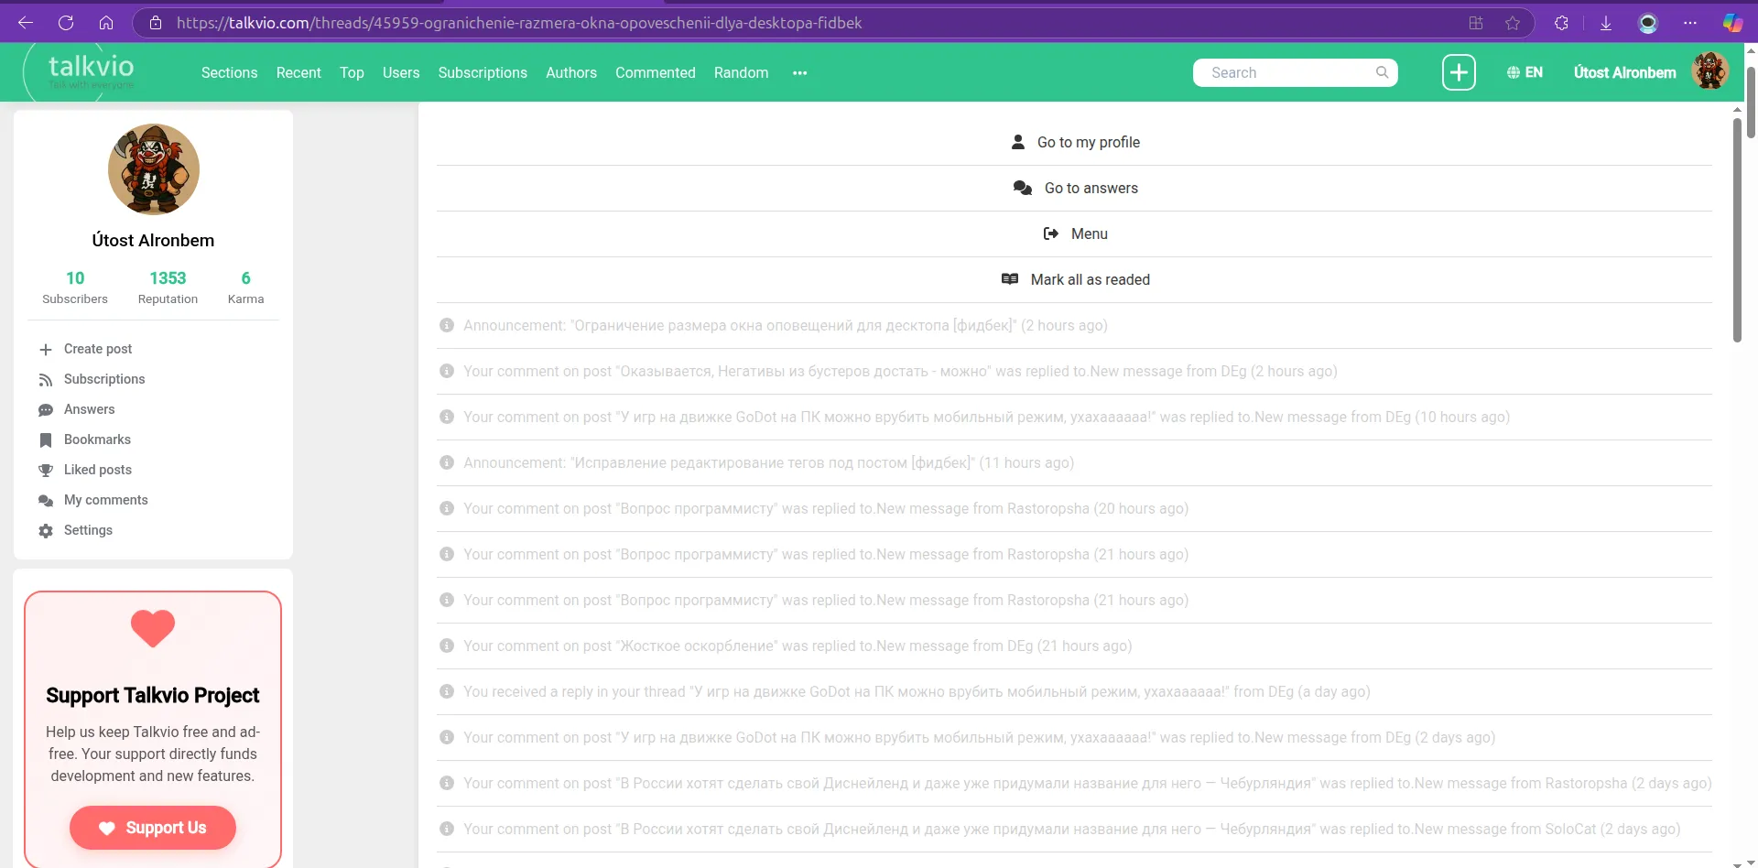Screen dimensions: 1758x868
Task: Click the search magnifier icon
Action: [1382, 72]
